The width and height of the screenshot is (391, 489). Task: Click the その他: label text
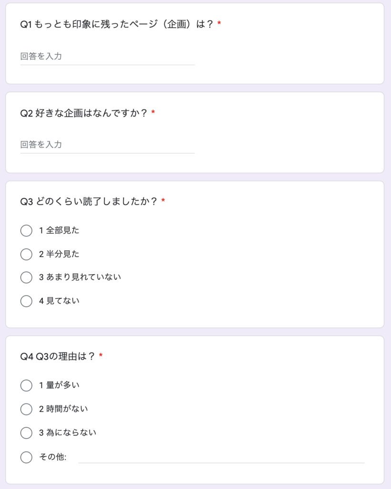click(52, 457)
